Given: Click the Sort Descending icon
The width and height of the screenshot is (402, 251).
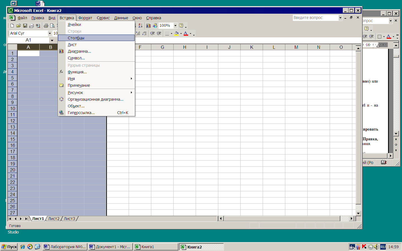Looking at the screenshot, I should click(140, 26).
